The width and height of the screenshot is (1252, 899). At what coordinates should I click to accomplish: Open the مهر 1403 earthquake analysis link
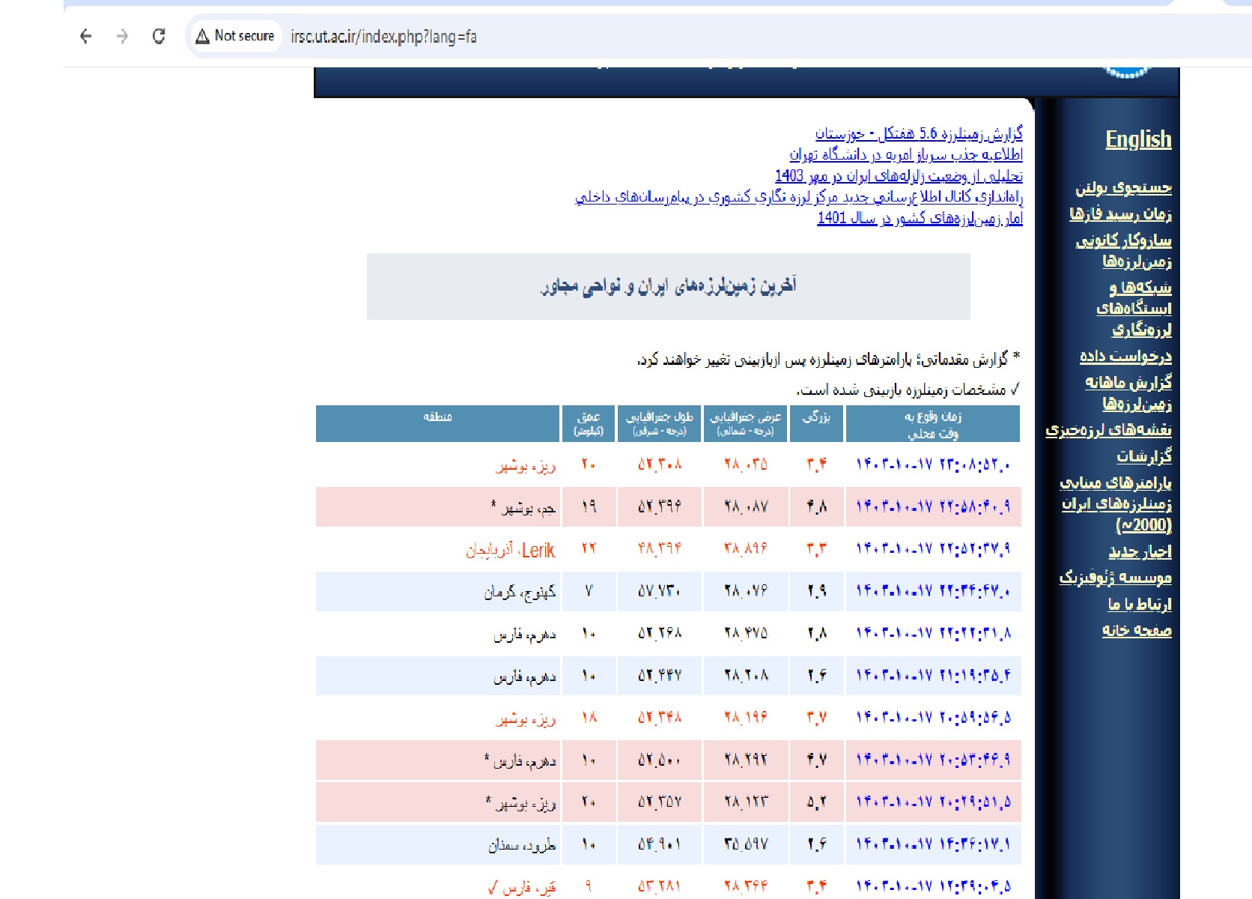click(x=899, y=175)
